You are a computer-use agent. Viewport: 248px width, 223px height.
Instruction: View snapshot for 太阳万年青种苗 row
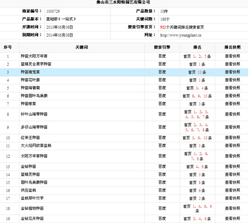pyautogui.click(x=232, y=156)
